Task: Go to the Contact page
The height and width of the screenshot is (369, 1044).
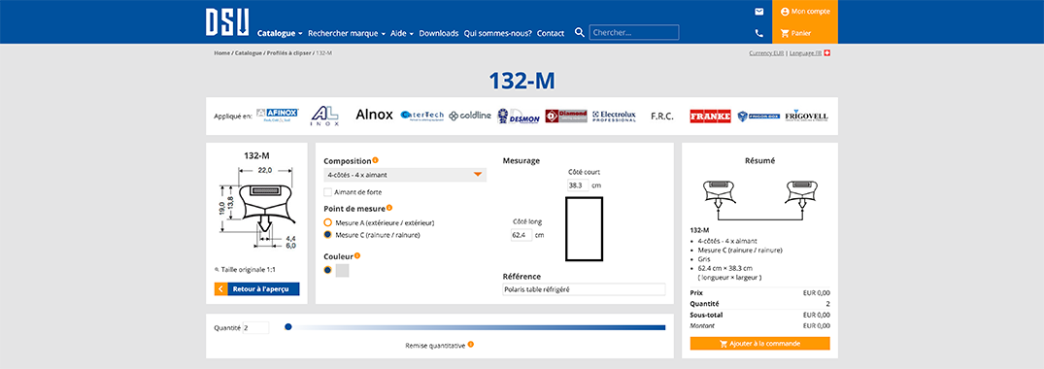Action: coord(551,33)
